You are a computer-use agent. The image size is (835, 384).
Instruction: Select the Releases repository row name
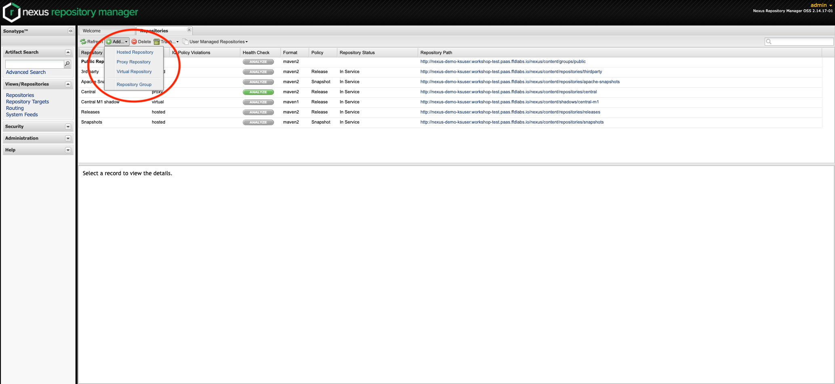point(90,112)
